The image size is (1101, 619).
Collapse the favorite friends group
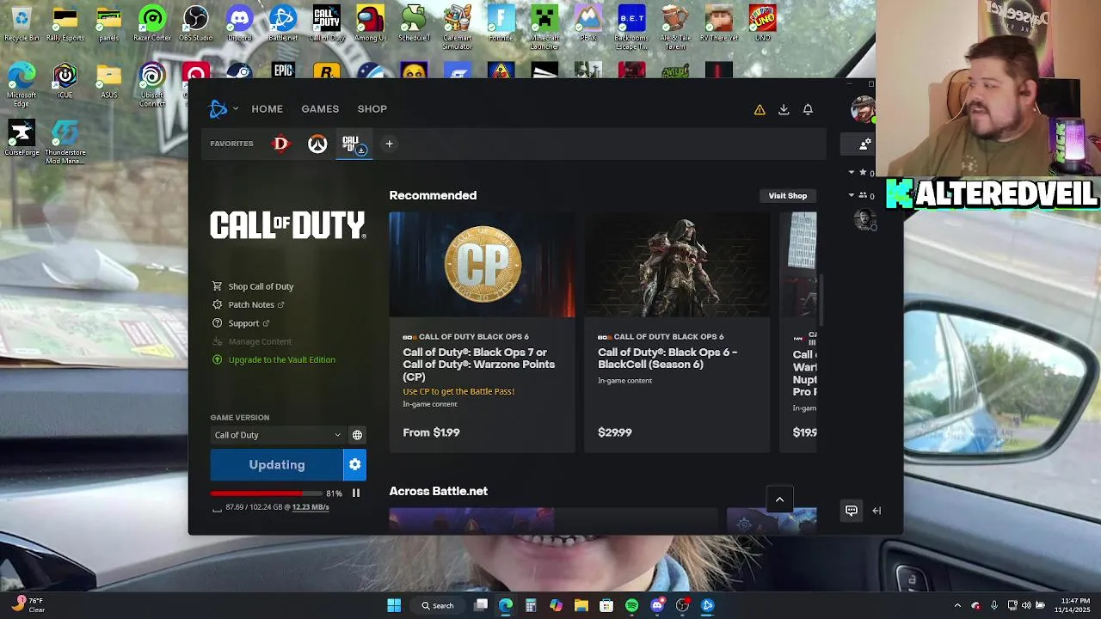(852, 173)
